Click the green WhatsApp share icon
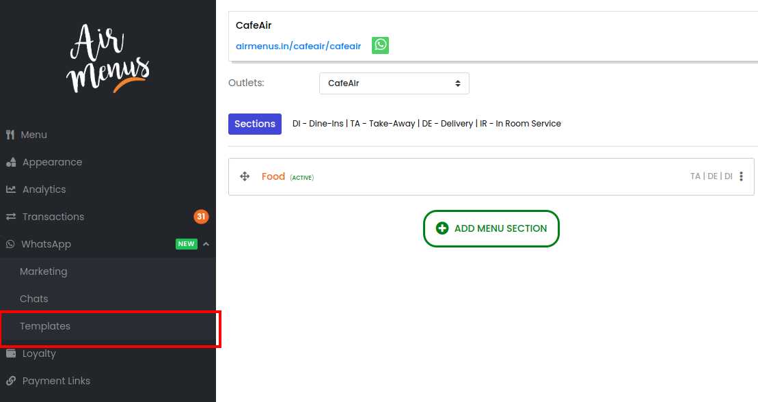The image size is (758, 402). click(380, 46)
